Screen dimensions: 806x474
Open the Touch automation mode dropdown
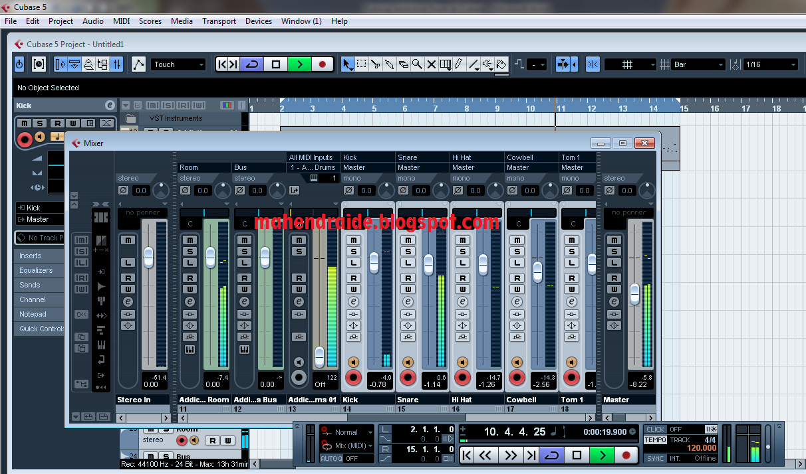click(178, 64)
